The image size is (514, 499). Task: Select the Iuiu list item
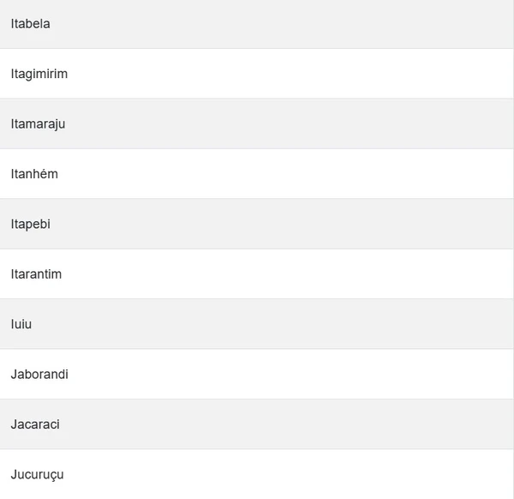click(x=257, y=324)
